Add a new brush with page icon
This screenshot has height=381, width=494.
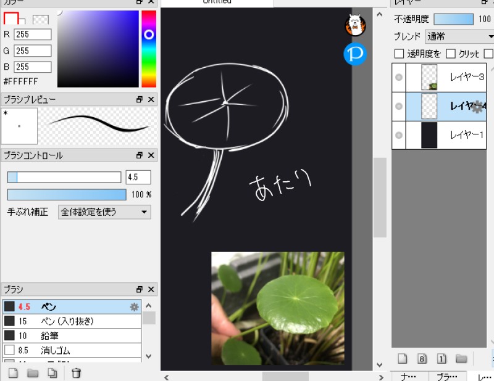pyautogui.click(x=13, y=373)
